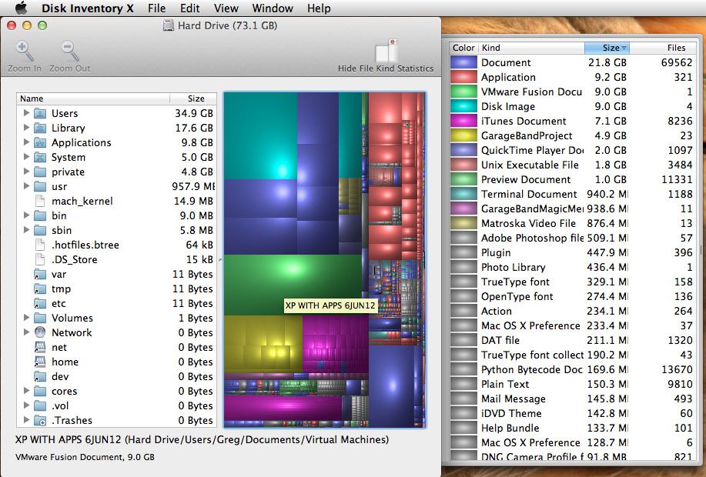Viewport: 706px width, 477px height.
Task: Click Hide File Kind Statistics drawer icon
Action: 387,52
